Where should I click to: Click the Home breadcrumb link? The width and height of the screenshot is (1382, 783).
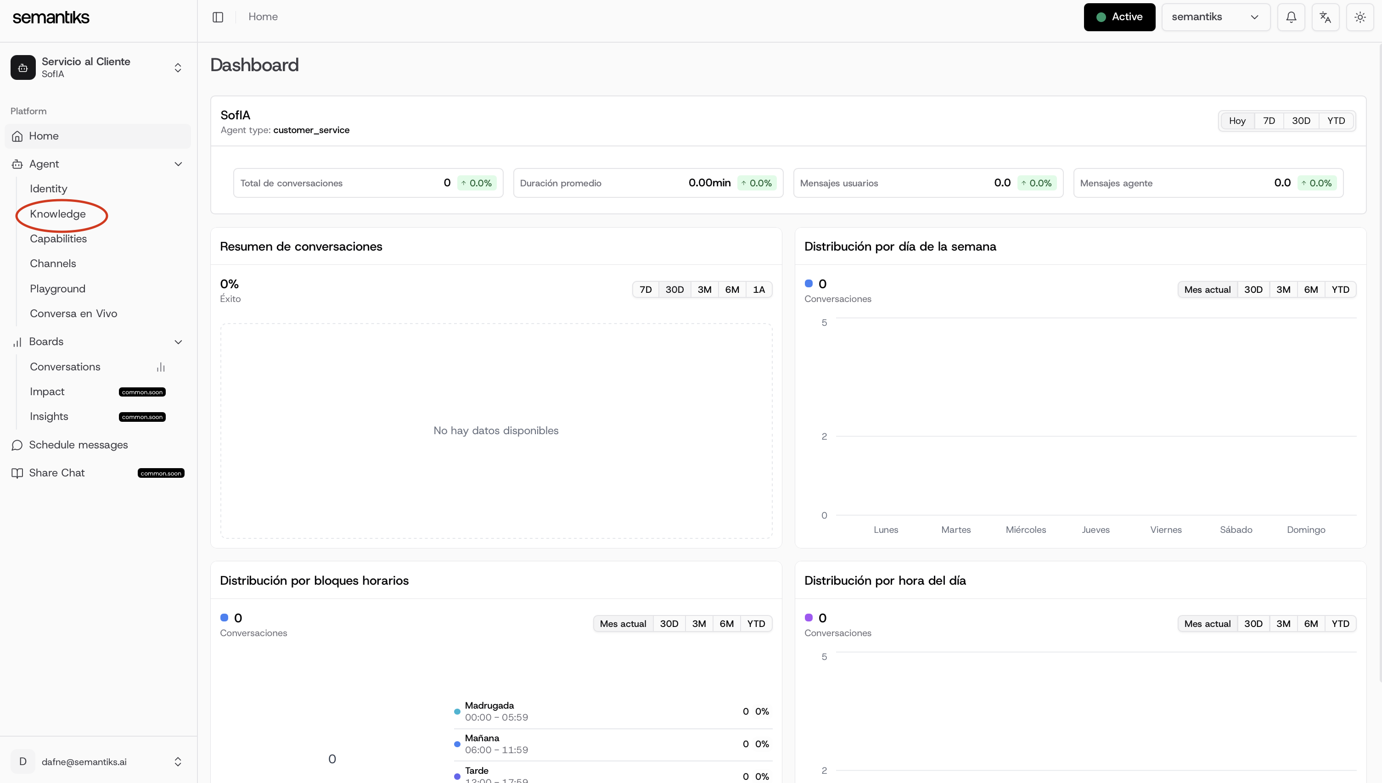click(263, 17)
